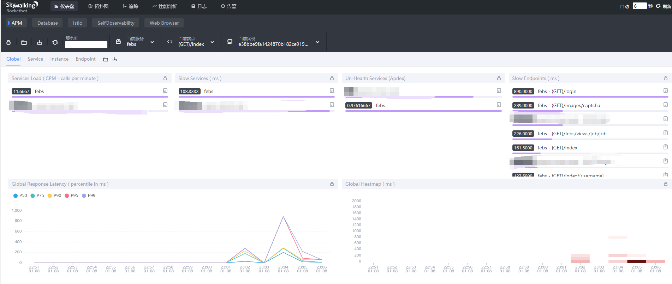Expand the 当前服务 febs dropdown
This screenshot has width=672, height=284.
point(152,42)
